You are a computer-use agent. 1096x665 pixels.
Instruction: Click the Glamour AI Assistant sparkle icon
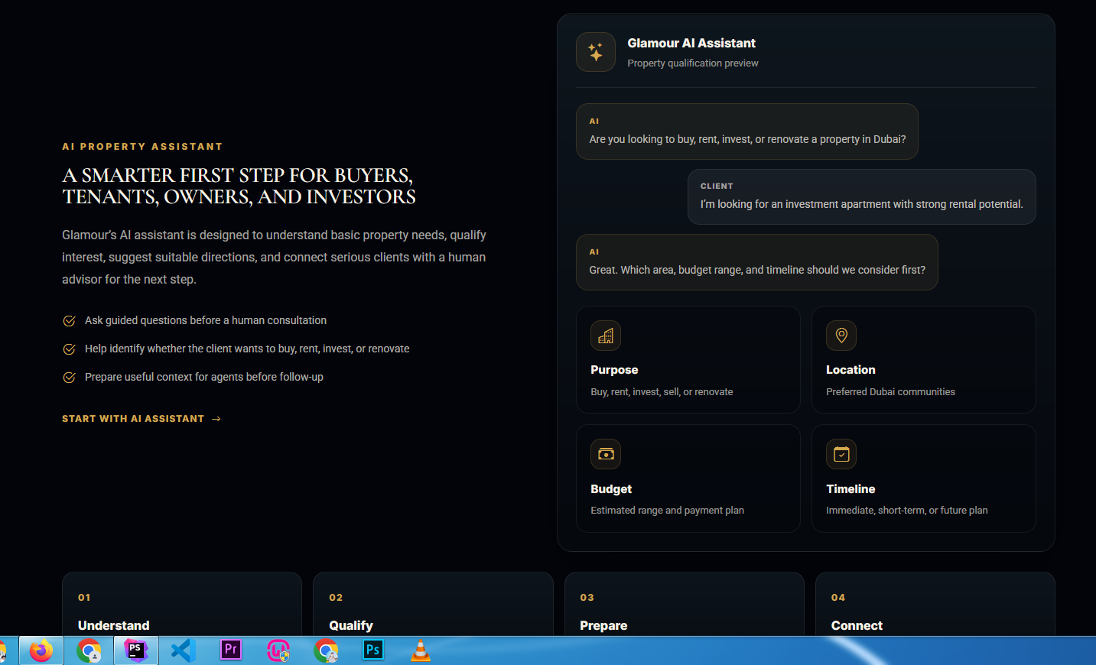[x=596, y=52]
